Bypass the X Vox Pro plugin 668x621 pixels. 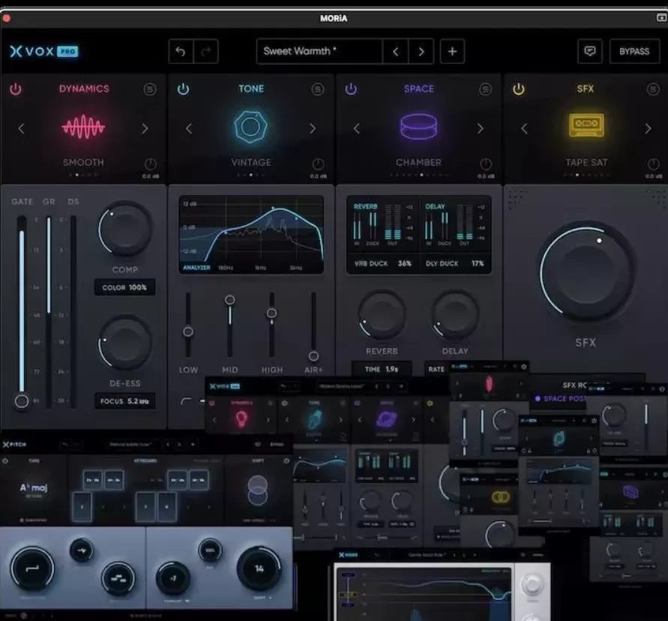point(634,52)
